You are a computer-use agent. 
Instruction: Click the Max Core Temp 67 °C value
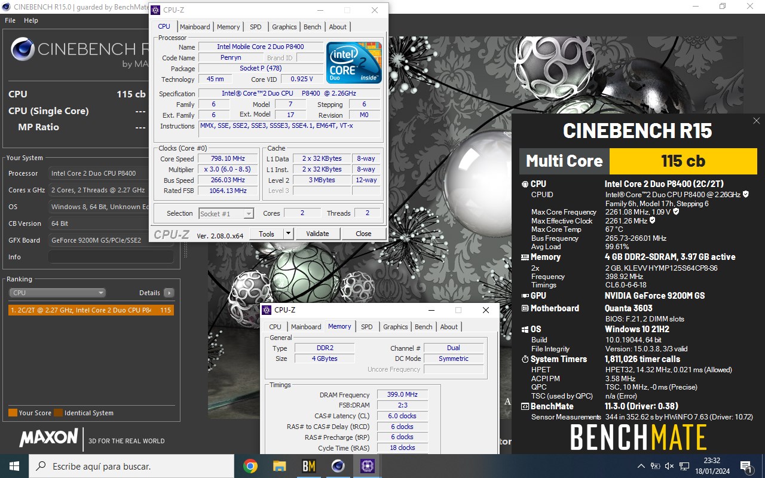[614, 229]
